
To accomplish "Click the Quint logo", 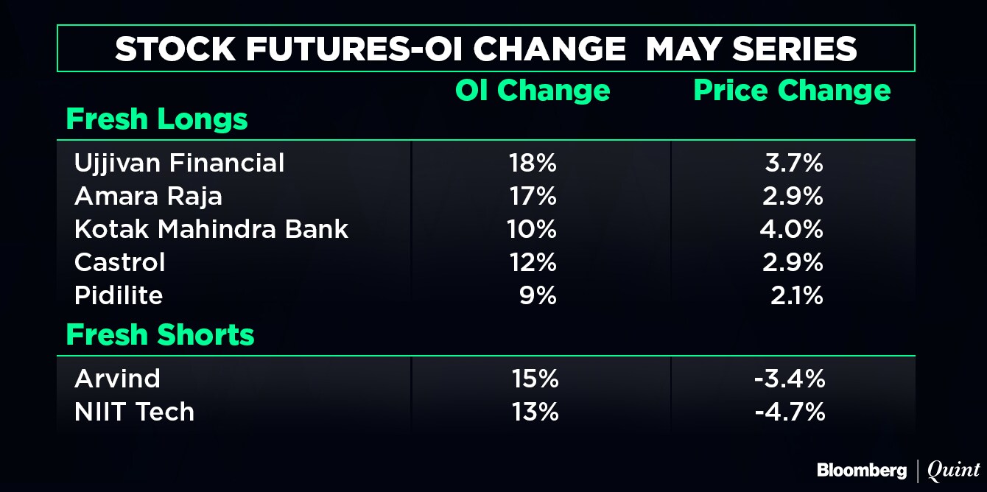I will coord(954,470).
